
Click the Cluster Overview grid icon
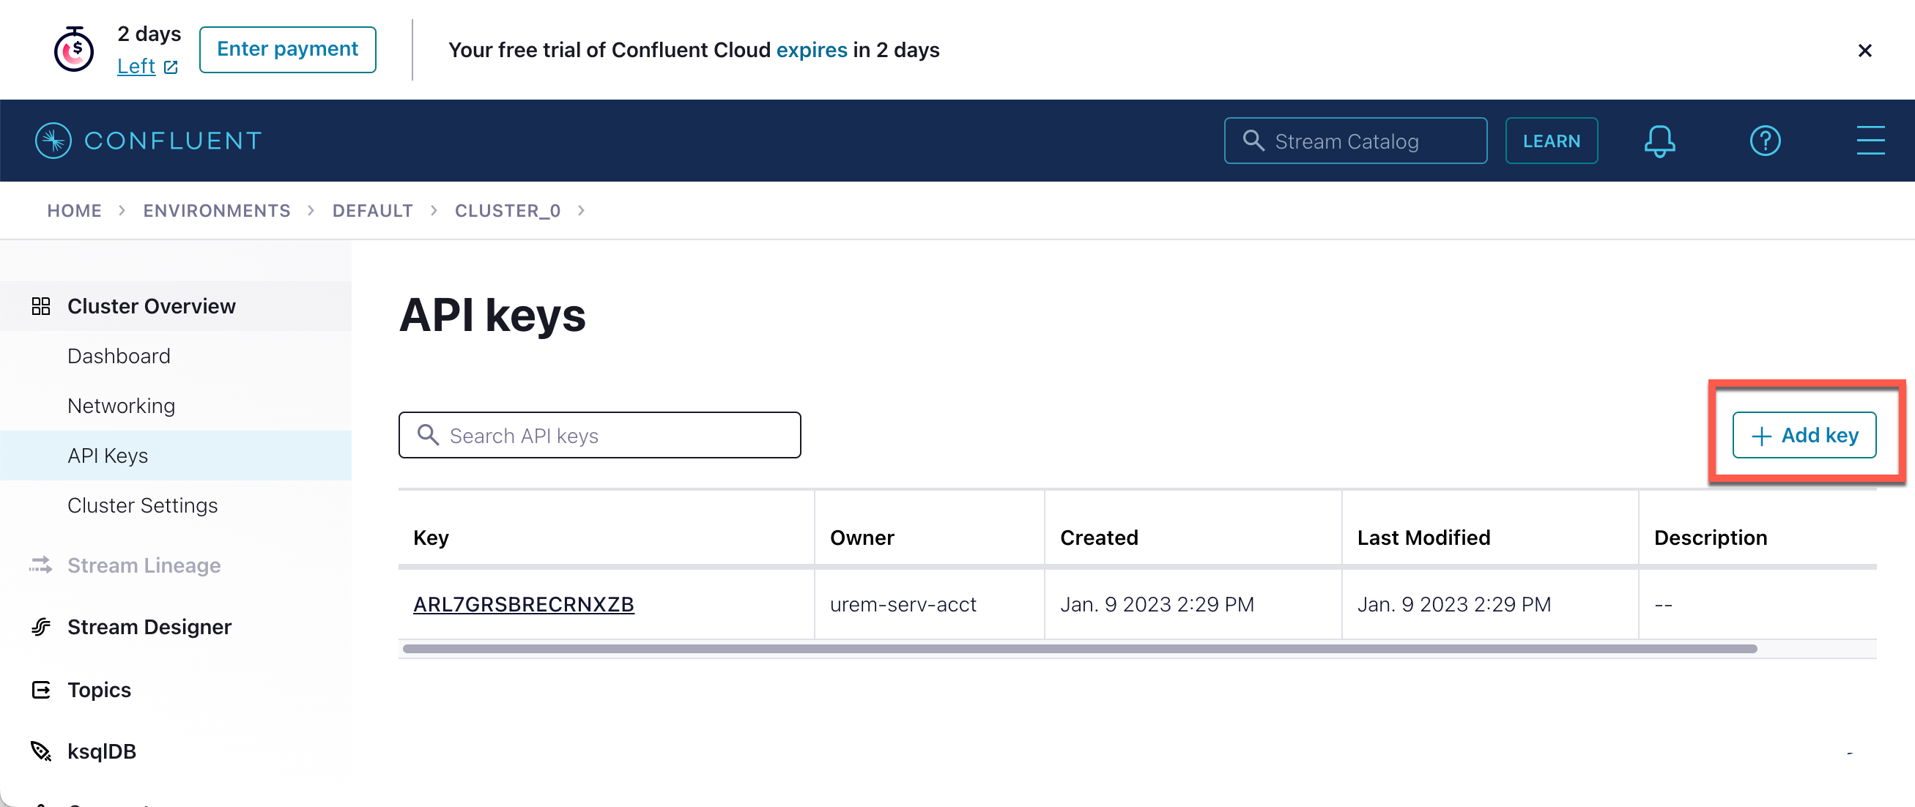tap(40, 305)
